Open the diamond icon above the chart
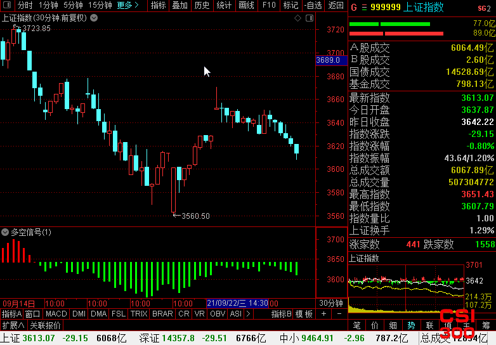 (x=297, y=18)
